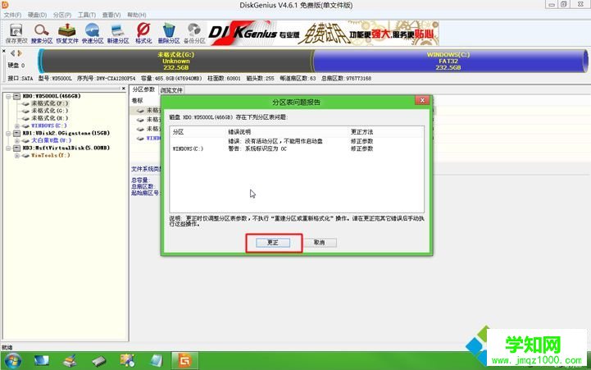Click the 错误说明 column header in dialog

239,131
